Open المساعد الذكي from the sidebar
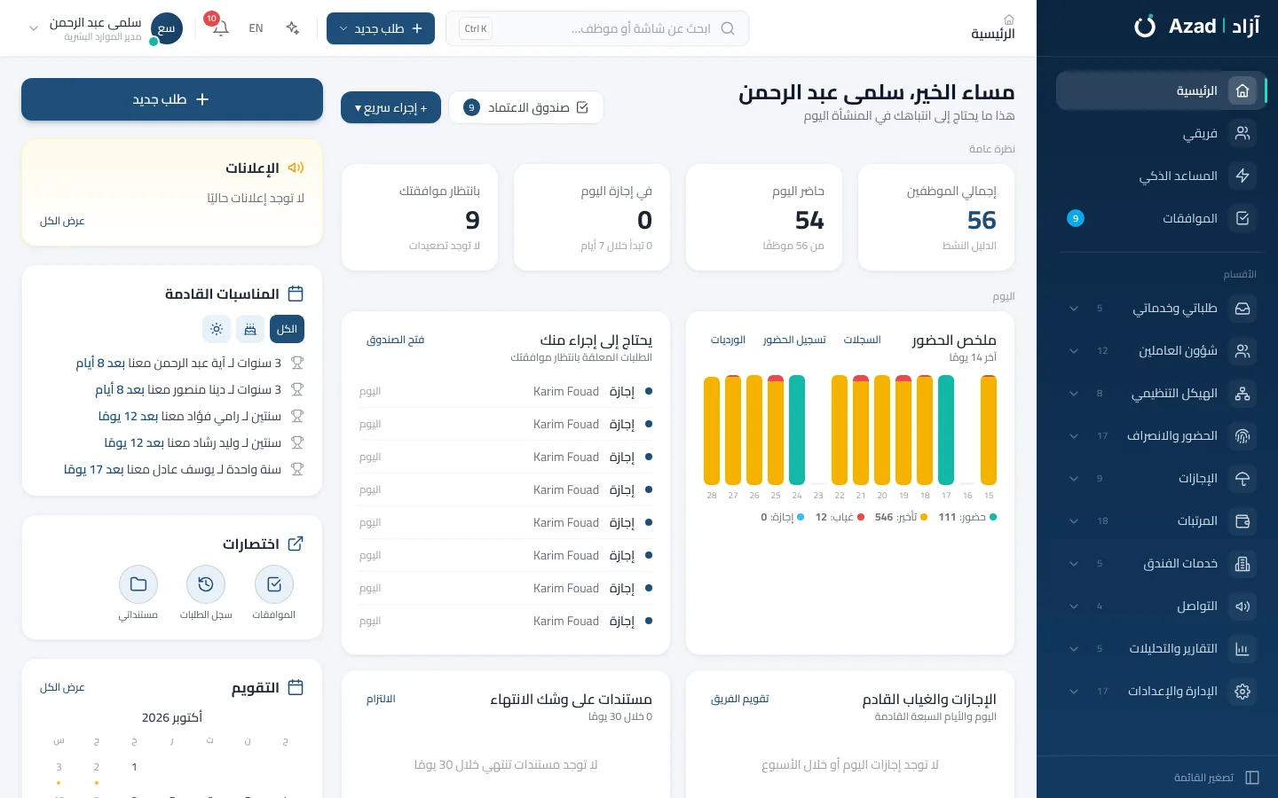 coord(1161,176)
